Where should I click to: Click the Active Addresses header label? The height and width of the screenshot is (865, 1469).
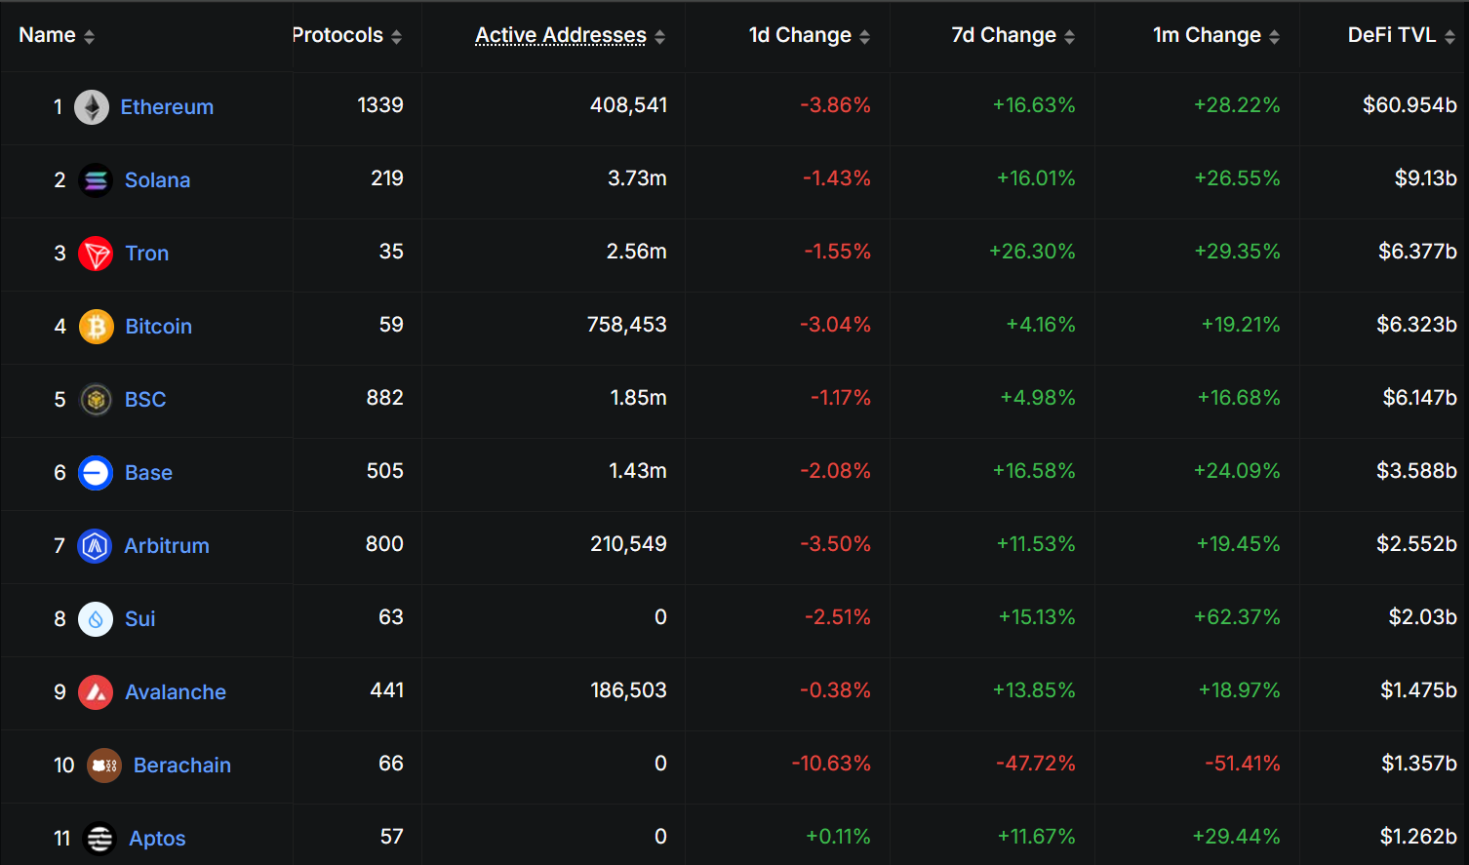click(x=561, y=35)
